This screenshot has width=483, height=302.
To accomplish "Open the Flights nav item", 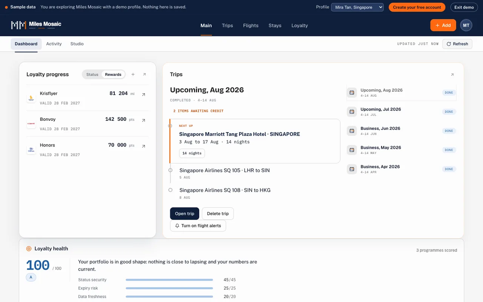I will tap(251, 25).
